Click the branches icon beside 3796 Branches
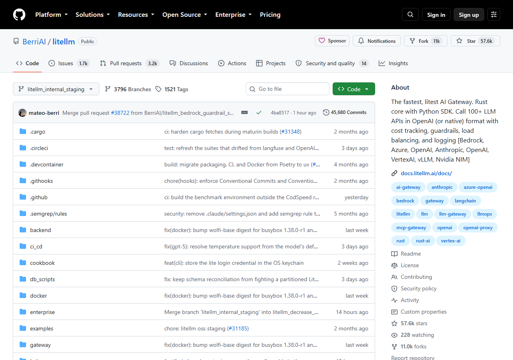The width and height of the screenshot is (513, 360). pos(108,89)
